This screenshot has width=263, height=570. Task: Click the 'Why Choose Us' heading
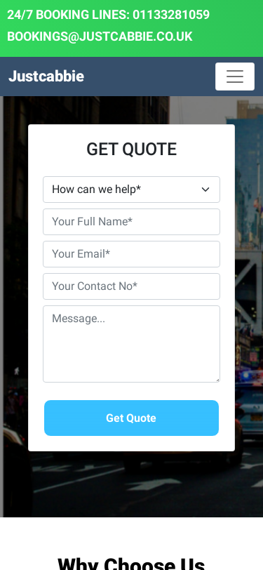(132, 563)
